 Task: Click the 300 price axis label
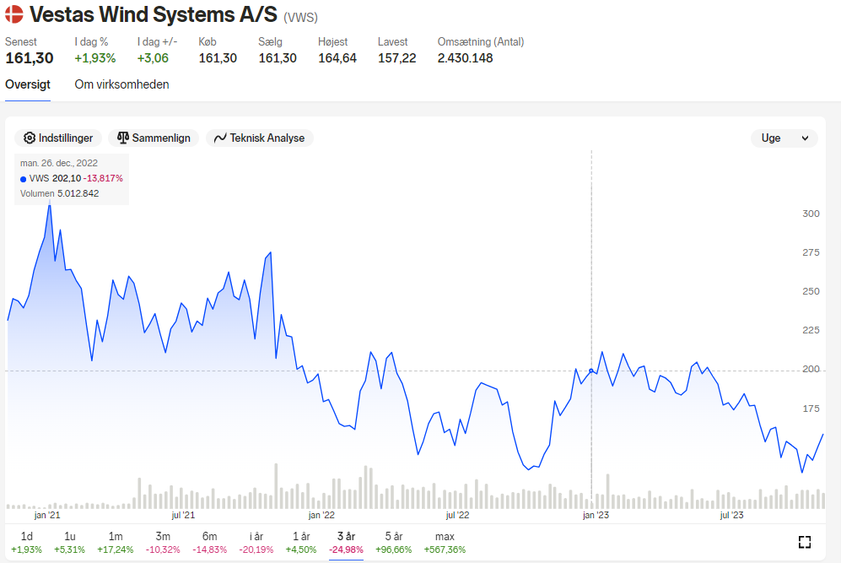(x=811, y=214)
